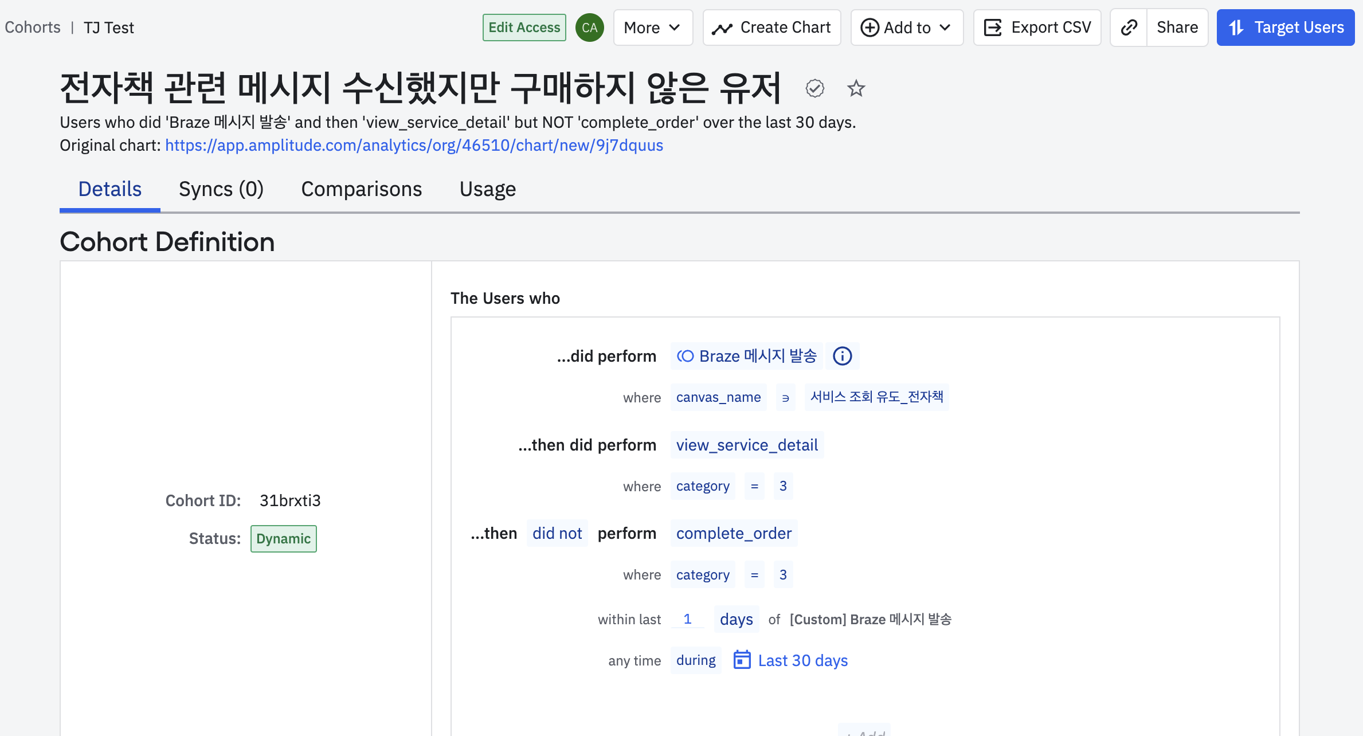This screenshot has width=1363, height=736.
Task: Edit the value 3 under view_service_detail
Action: [x=783, y=486]
